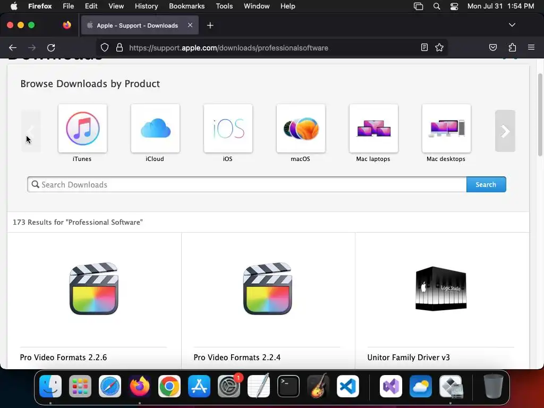Show next products with right carousel arrow
544x408 pixels.
click(505, 131)
